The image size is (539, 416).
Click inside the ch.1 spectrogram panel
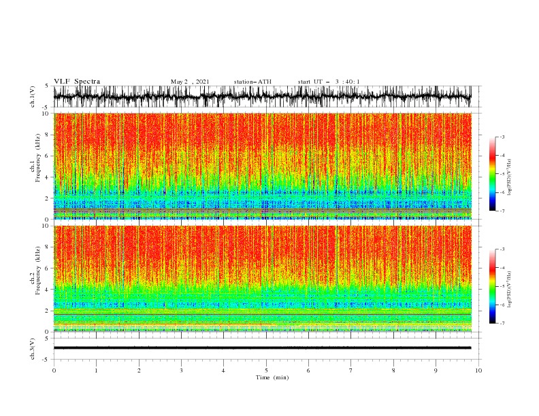pyautogui.click(x=263, y=166)
